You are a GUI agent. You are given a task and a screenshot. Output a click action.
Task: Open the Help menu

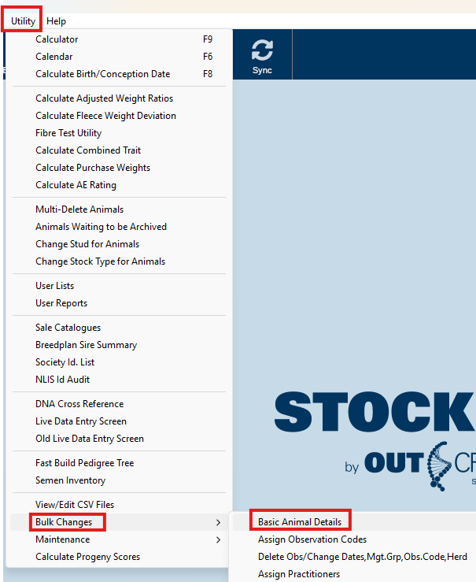click(x=57, y=21)
